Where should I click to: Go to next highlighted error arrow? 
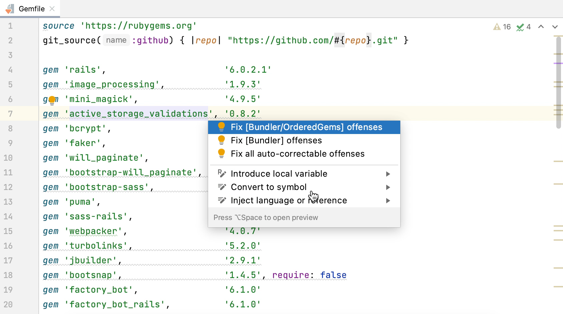[555, 27]
